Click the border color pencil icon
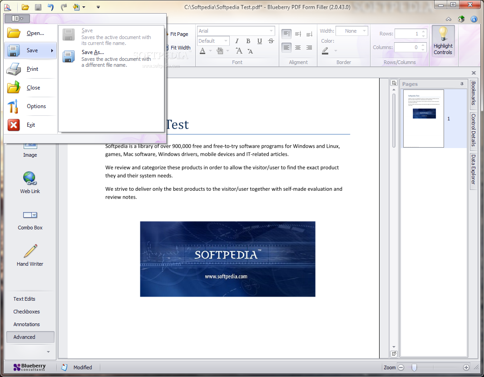 click(x=325, y=50)
